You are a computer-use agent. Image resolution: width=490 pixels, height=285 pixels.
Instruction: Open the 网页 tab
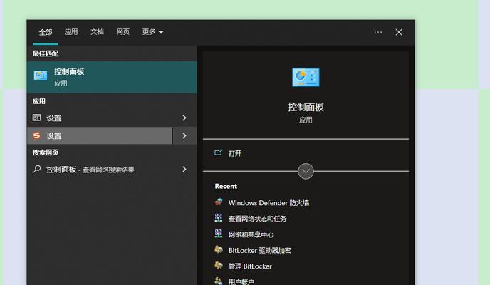pos(123,32)
